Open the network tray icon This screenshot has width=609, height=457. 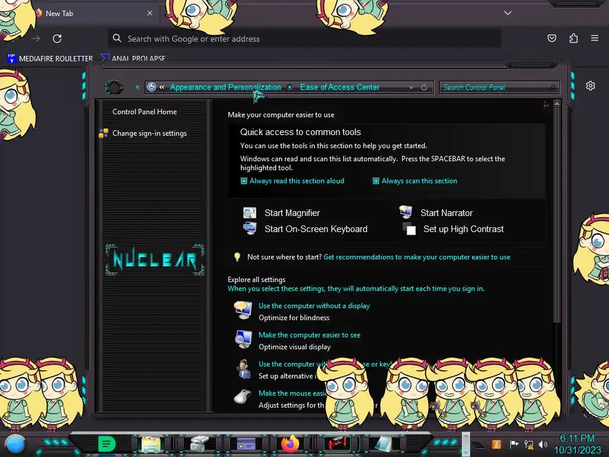(x=529, y=444)
